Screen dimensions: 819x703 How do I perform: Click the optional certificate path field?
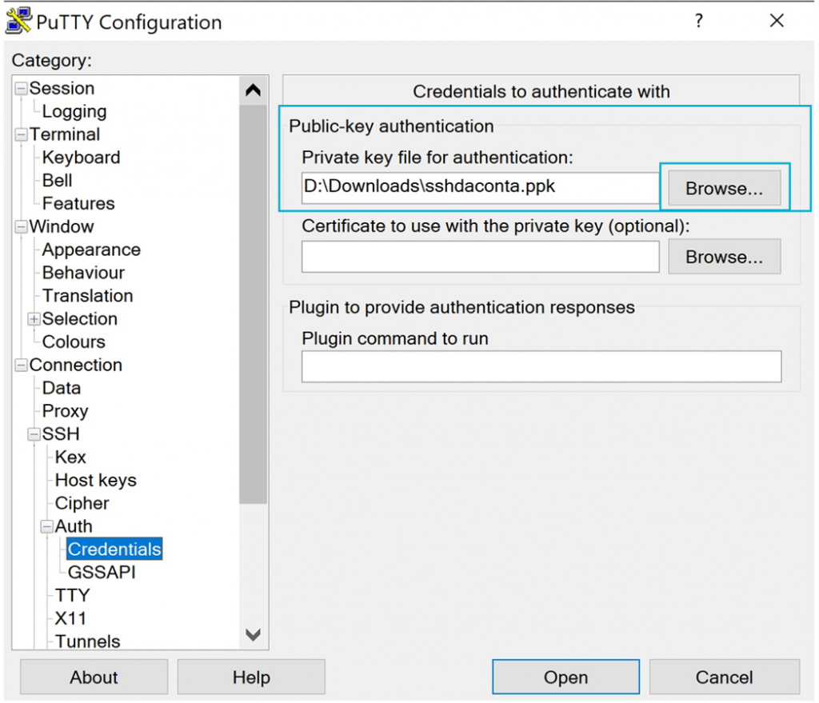tap(481, 257)
